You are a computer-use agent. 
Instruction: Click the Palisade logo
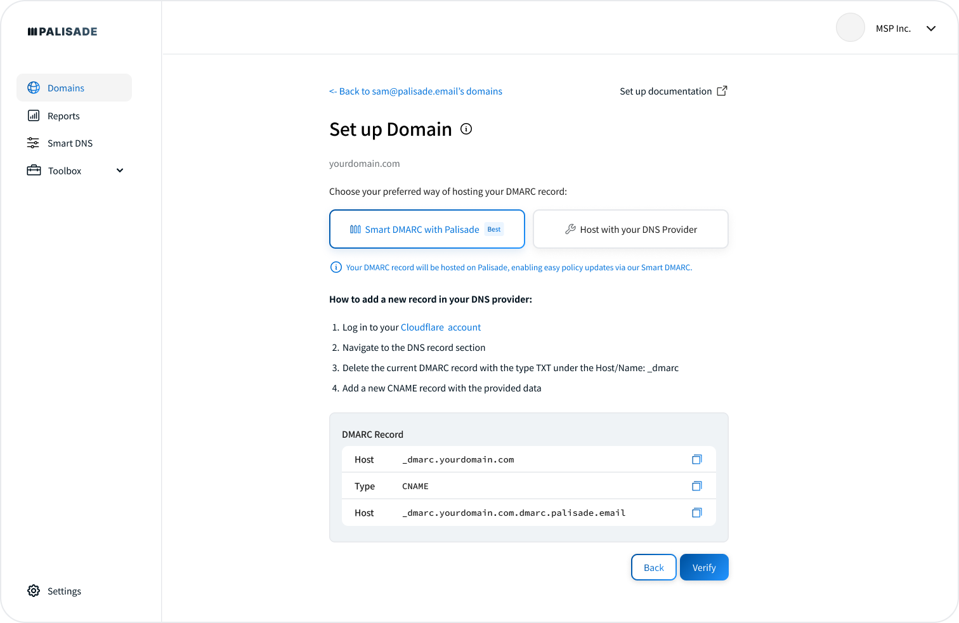(62, 32)
